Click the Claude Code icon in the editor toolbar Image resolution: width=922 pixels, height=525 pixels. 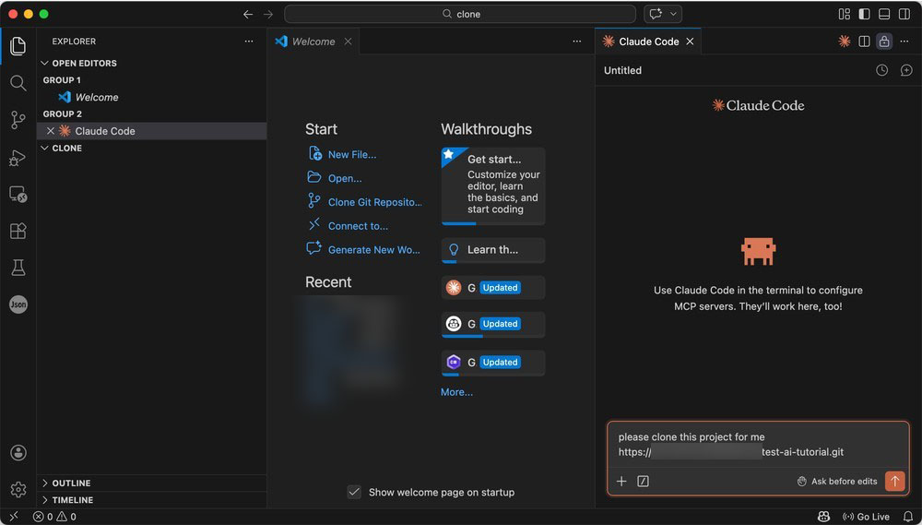(845, 42)
